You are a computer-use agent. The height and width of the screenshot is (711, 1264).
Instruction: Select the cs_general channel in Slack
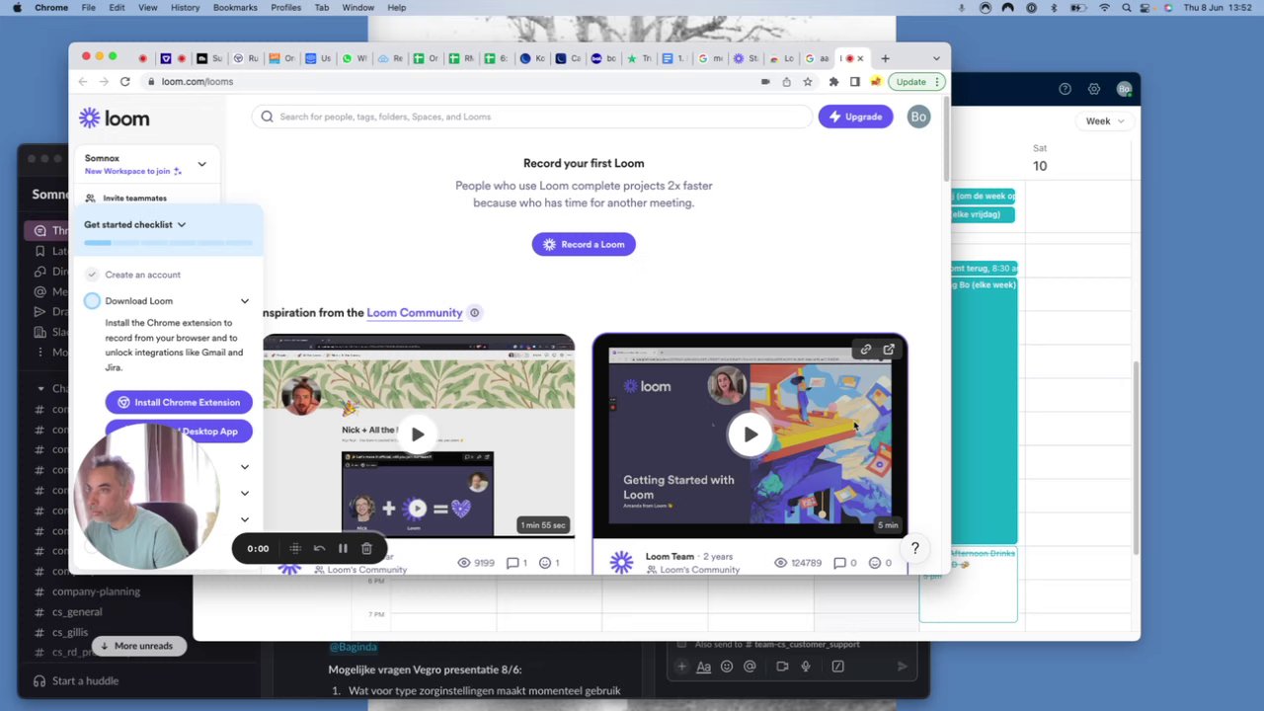pos(77,612)
